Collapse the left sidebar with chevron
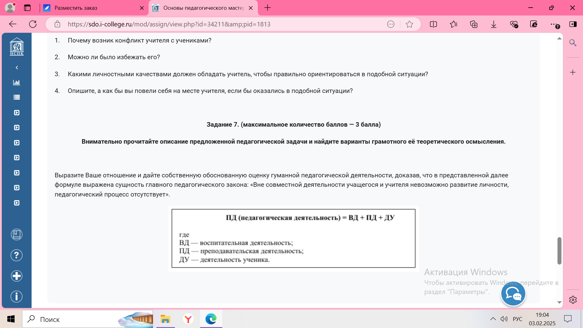 [17, 68]
